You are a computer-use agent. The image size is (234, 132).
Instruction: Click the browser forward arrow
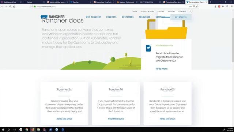tap(6, 7)
